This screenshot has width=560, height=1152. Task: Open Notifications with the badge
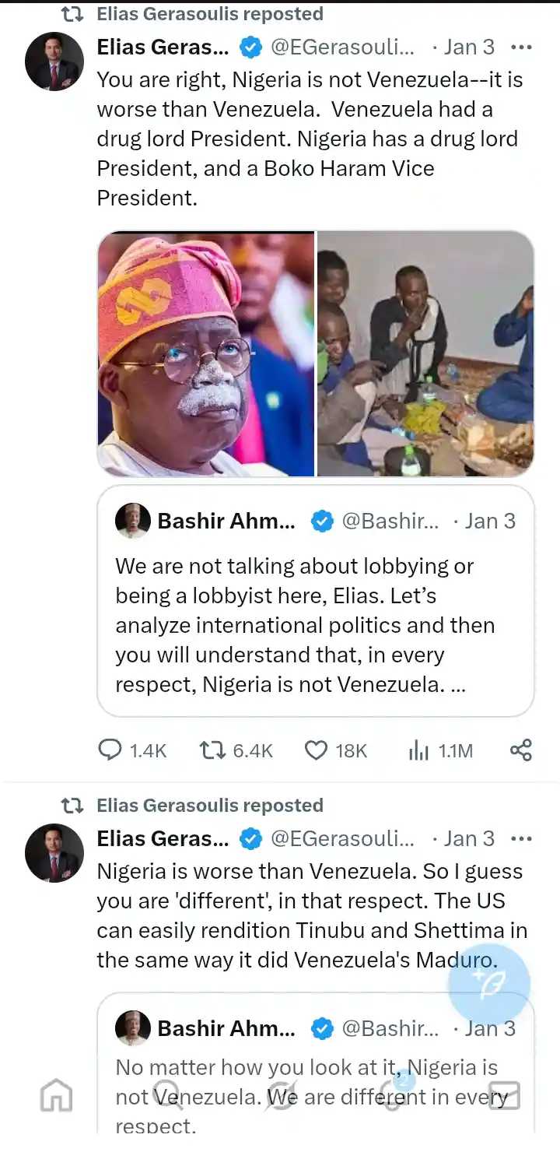click(x=393, y=1093)
